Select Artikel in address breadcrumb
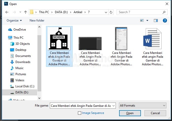This screenshot has height=121, width=172. pos(78,12)
